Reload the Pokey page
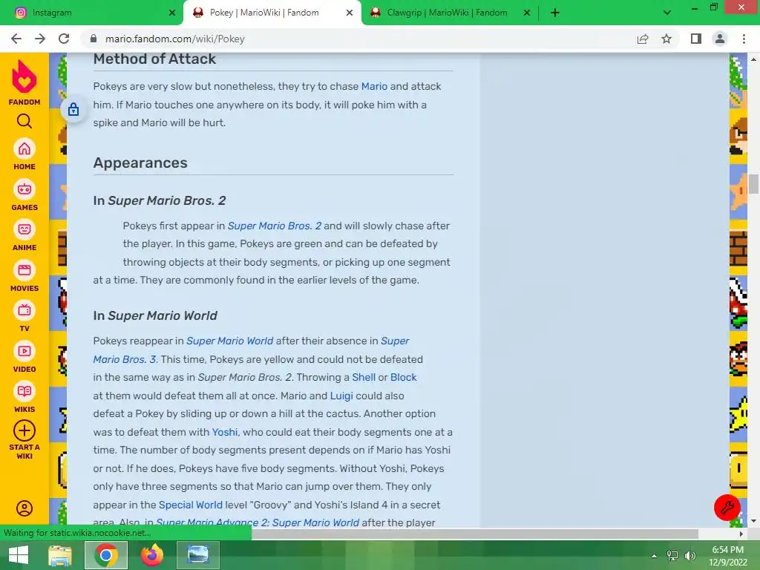 tap(64, 39)
